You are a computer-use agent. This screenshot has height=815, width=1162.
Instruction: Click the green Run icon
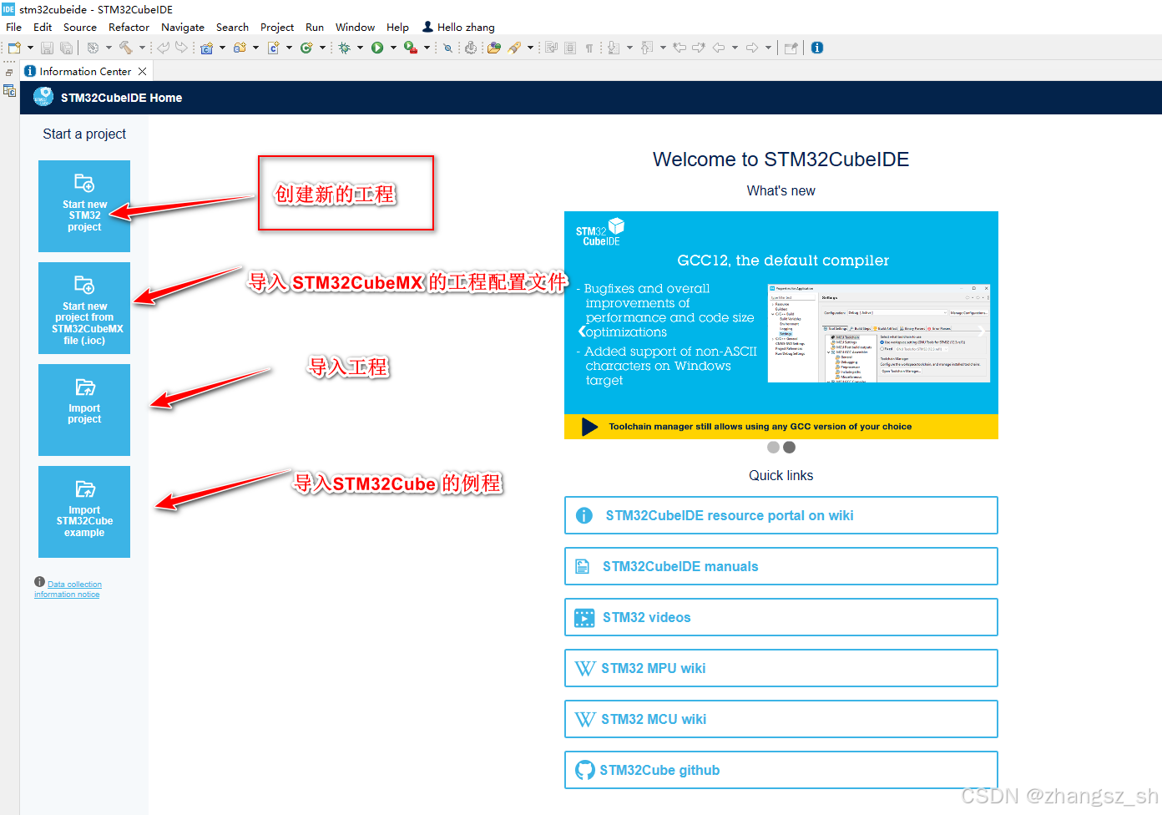click(377, 48)
